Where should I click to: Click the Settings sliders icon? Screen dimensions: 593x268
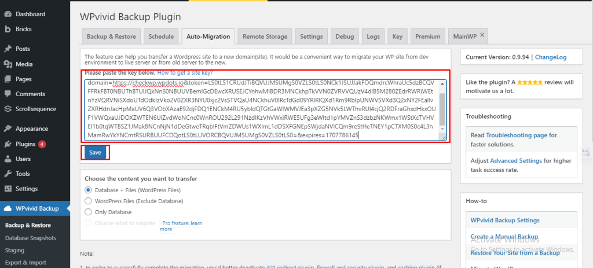[x=8, y=189]
